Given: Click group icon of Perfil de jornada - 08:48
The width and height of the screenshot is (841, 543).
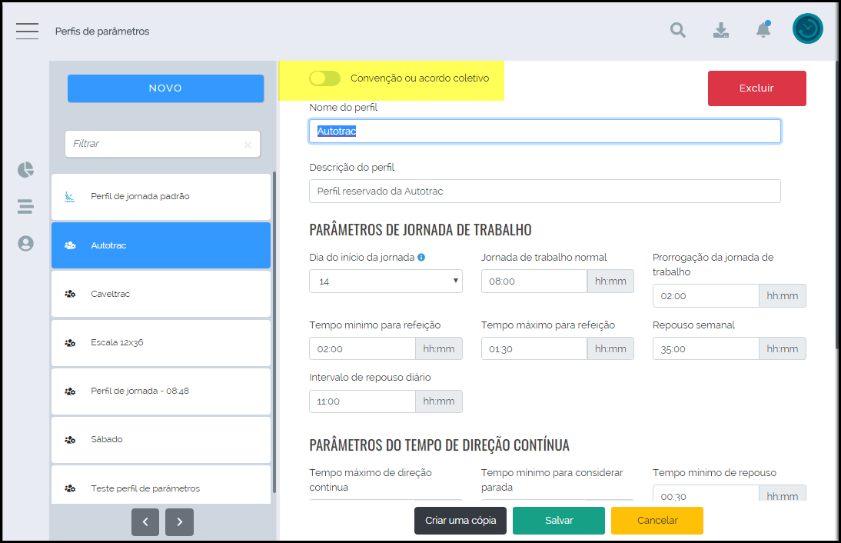Looking at the screenshot, I should tap(70, 391).
